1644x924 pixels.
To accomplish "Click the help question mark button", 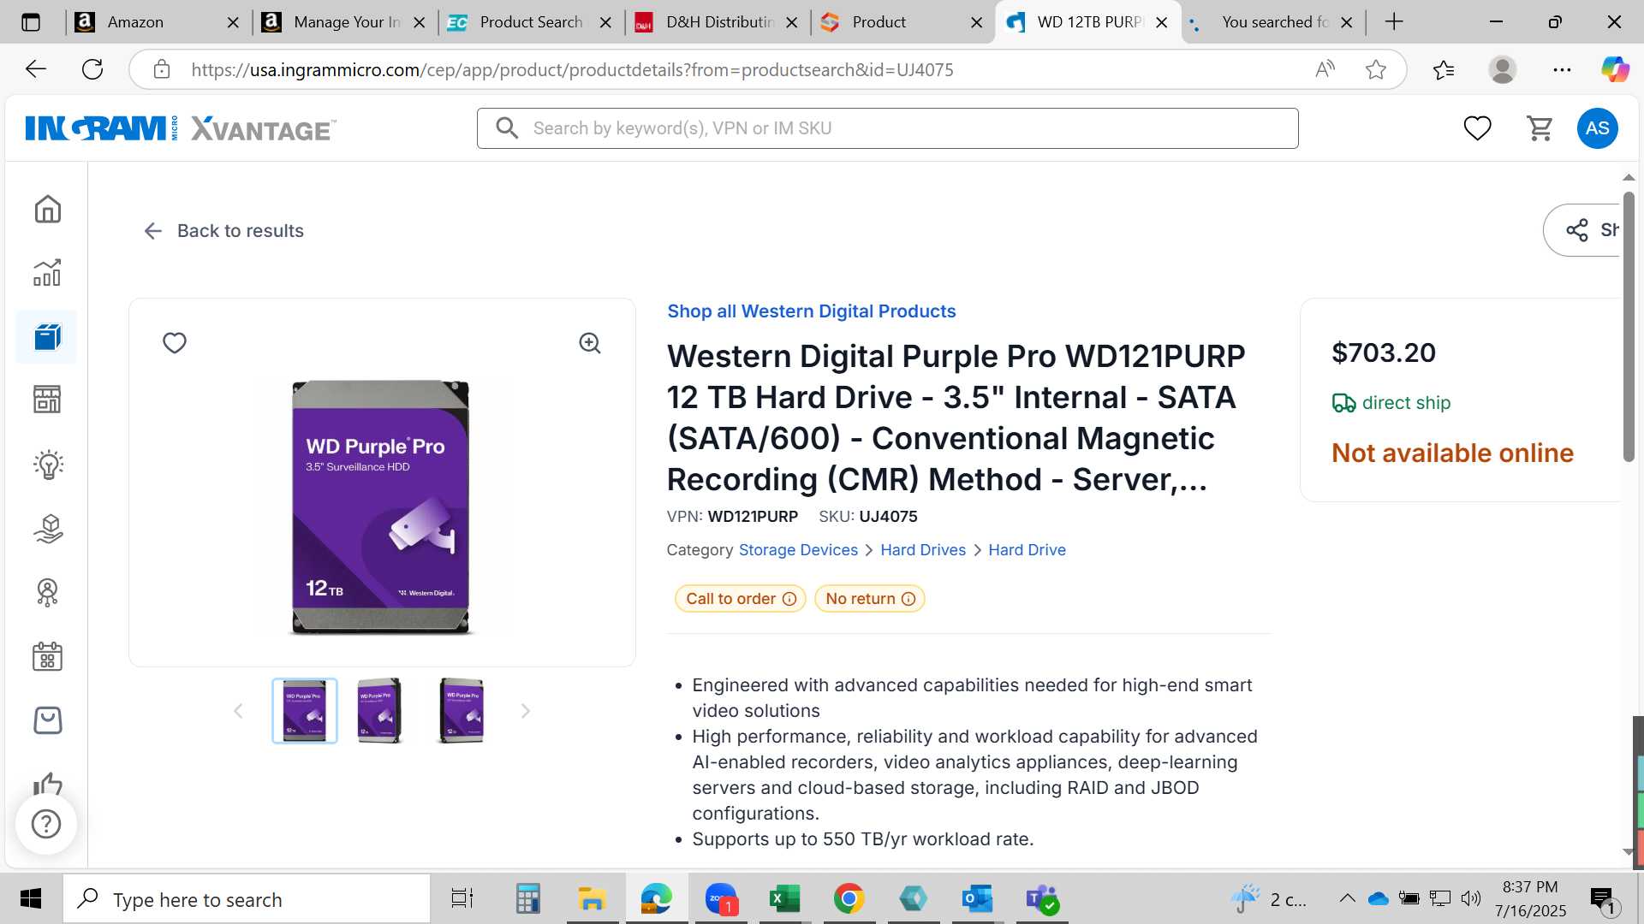I will click(46, 824).
